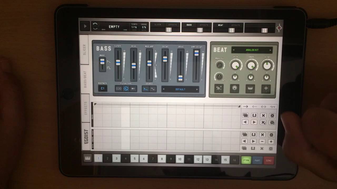Activate the SONG mode button
Image resolution: width=337 pixels, height=189 pixels.
pos(269,161)
